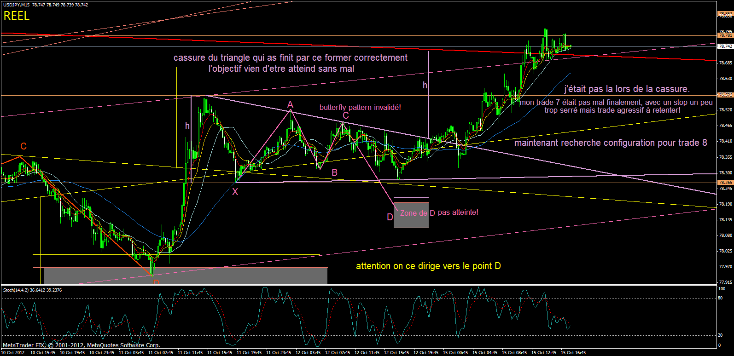Select the '15 Oct 16:45' time label
This screenshot has height=356, width=734.
click(573, 353)
